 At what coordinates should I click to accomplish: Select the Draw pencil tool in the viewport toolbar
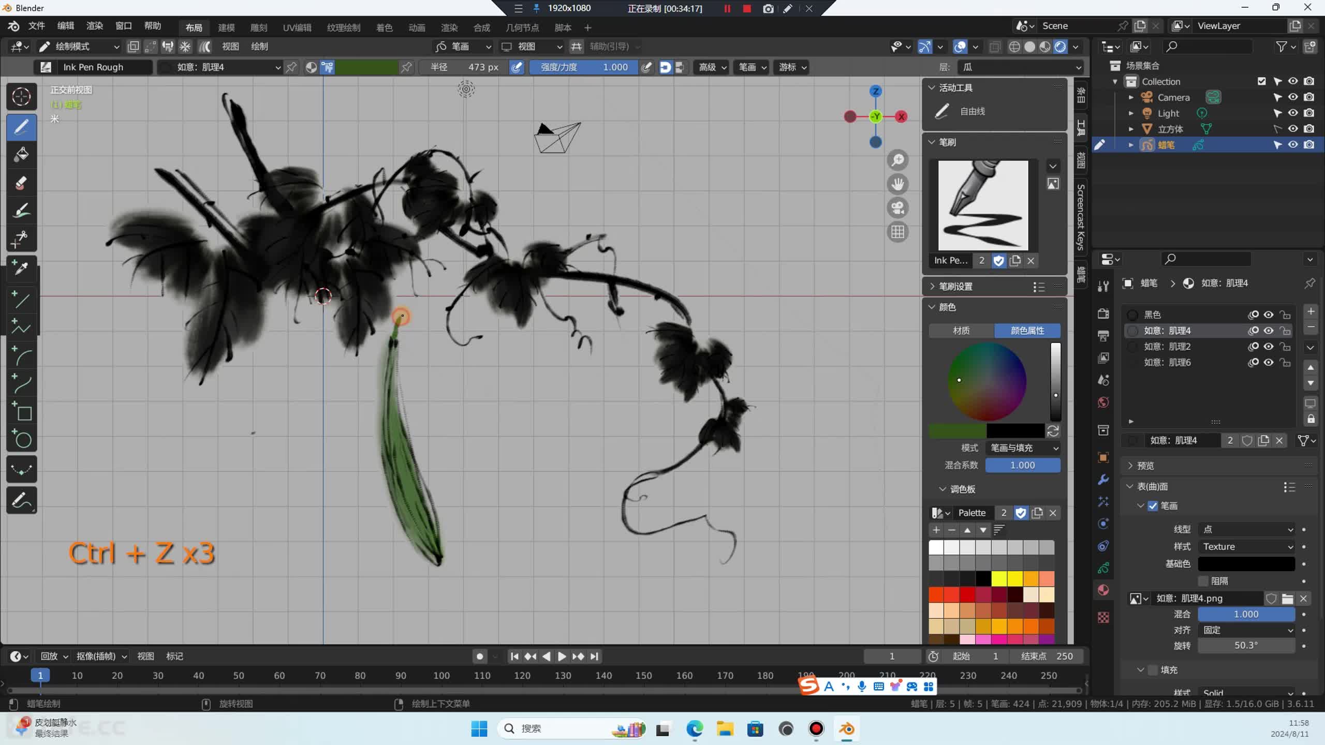tap(21, 127)
